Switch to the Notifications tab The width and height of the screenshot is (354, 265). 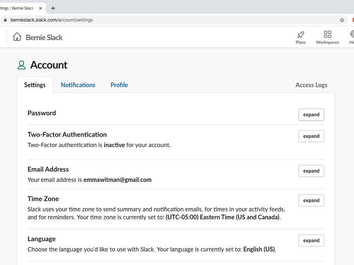(78, 85)
